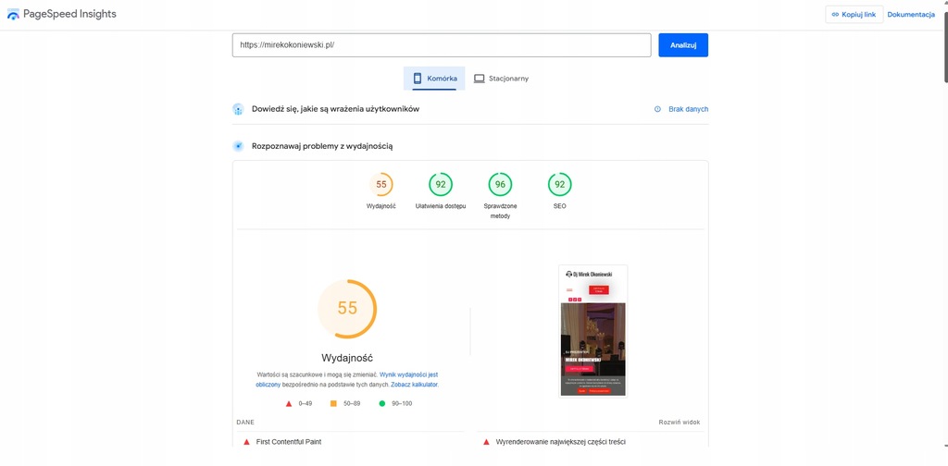
Task: Click the Wyrenderowanie największej części treści metric
Action: [560, 442]
